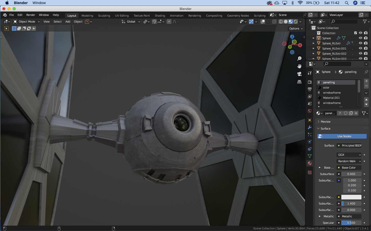
Task: Open the World properties tab icon
Action: coord(310,111)
